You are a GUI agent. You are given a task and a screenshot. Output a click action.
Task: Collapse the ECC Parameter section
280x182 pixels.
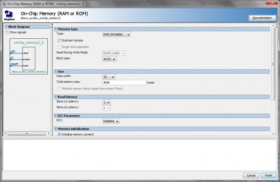(56, 116)
